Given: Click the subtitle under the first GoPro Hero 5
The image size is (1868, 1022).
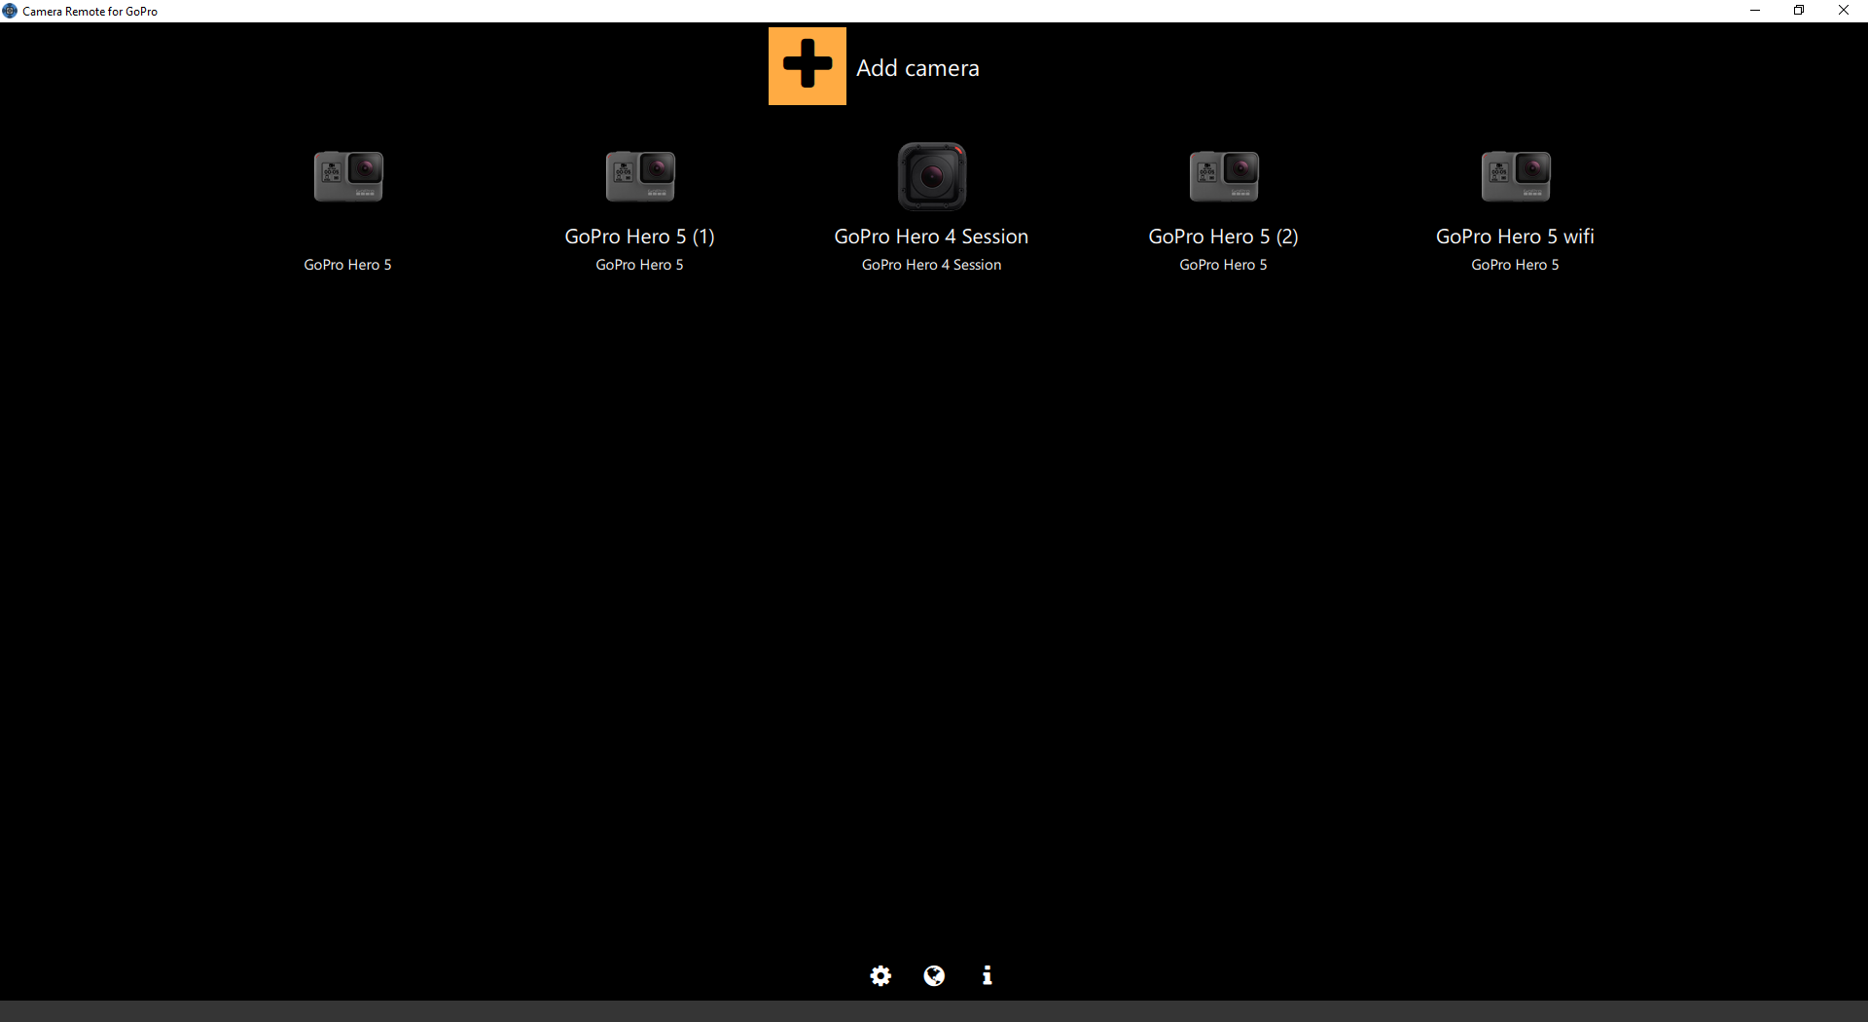Looking at the screenshot, I should 347,264.
